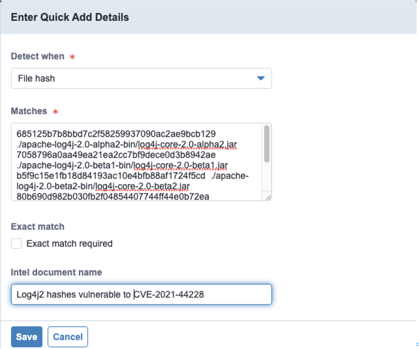Focus the Intel document name field
The height and width of the screenshot is (349, 419).
click(x=141, y=294)
